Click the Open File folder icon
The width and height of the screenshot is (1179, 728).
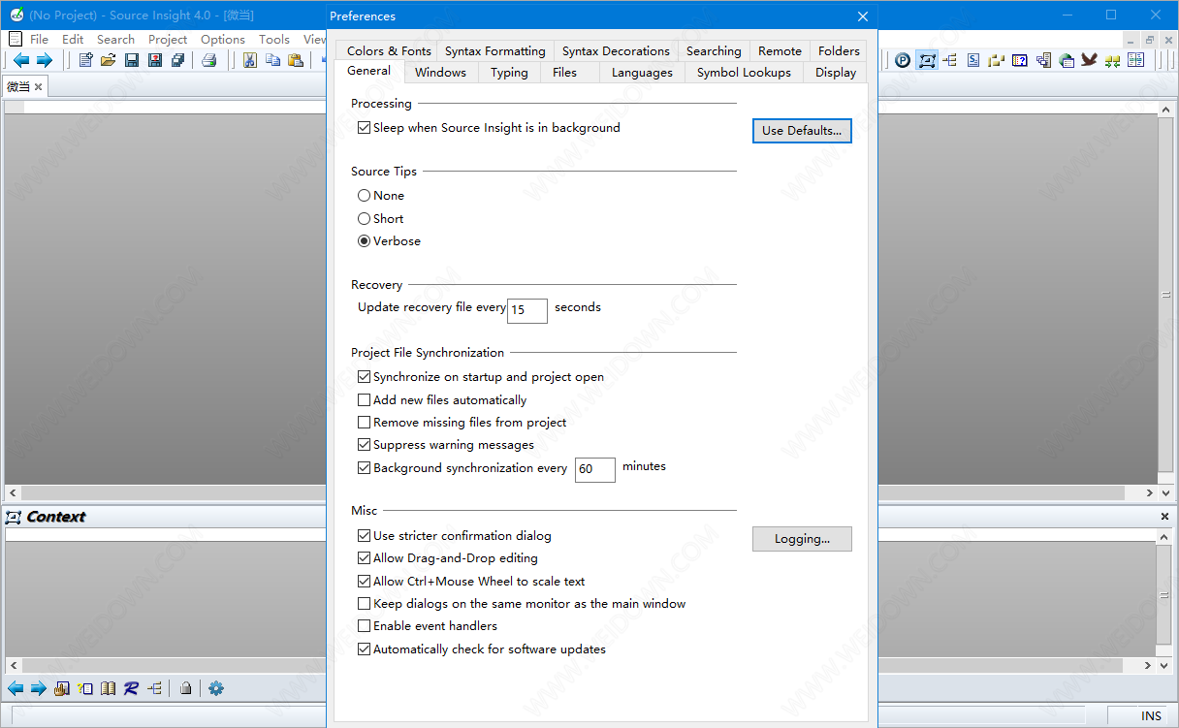click(108, 60)
